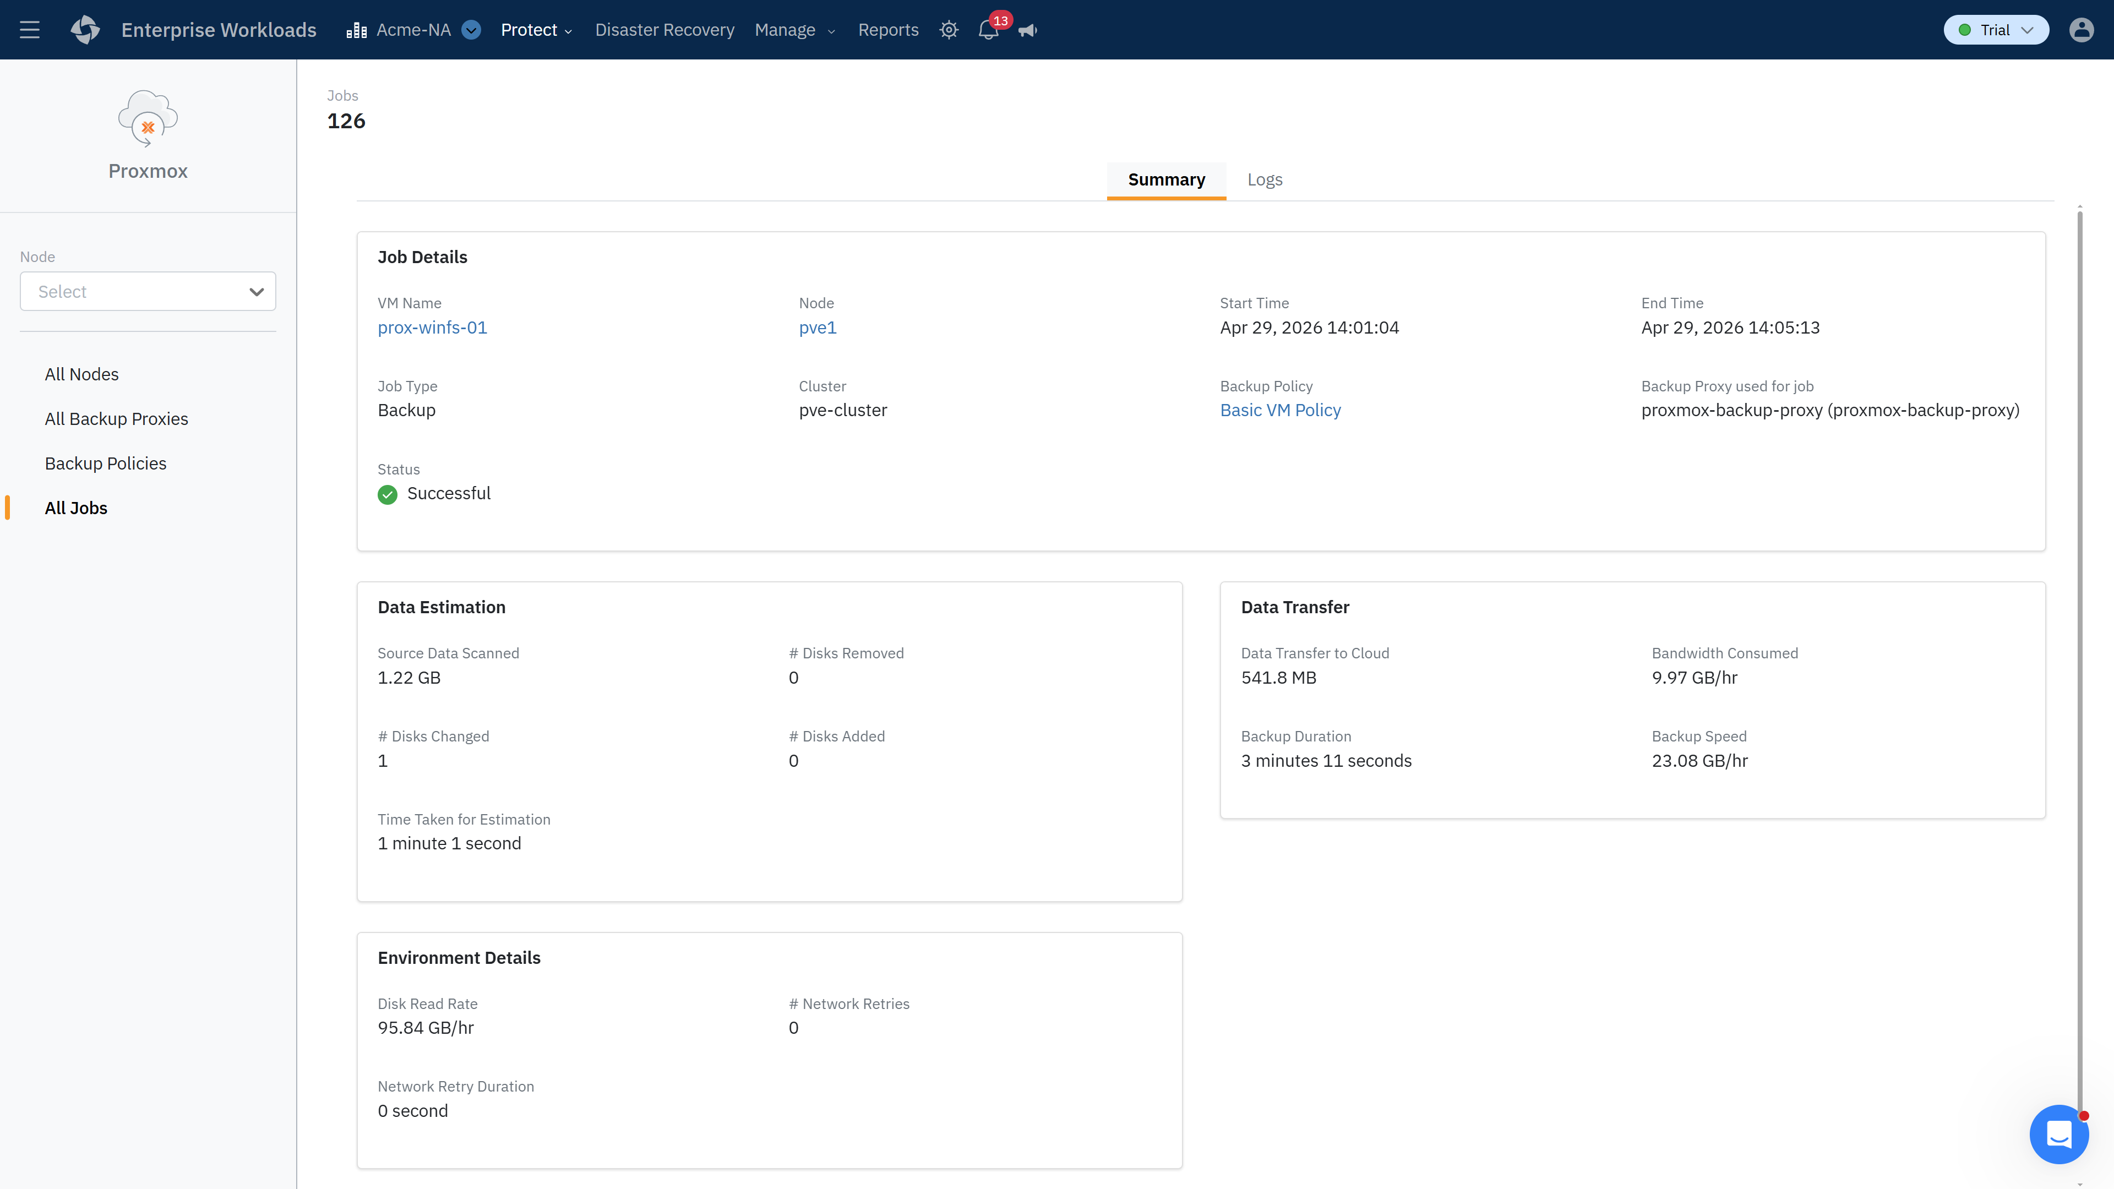Click the job number 126 heading
Viewport: 2114px width, 1189px height.
(x=346, y=122)
